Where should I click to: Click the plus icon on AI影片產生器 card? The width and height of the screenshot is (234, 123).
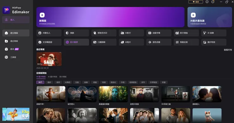(x=193, y=15)
